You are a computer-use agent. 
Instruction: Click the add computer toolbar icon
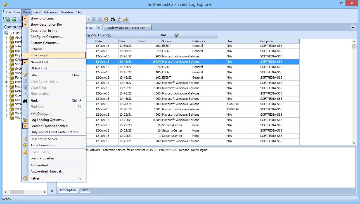pyautogui.click(x=8, y=19)
